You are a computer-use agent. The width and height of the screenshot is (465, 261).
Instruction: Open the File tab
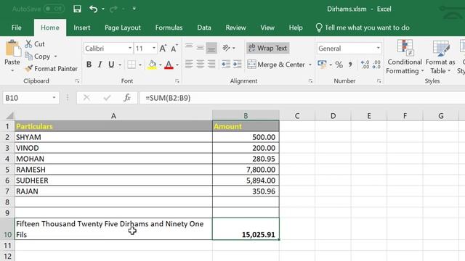16,28
